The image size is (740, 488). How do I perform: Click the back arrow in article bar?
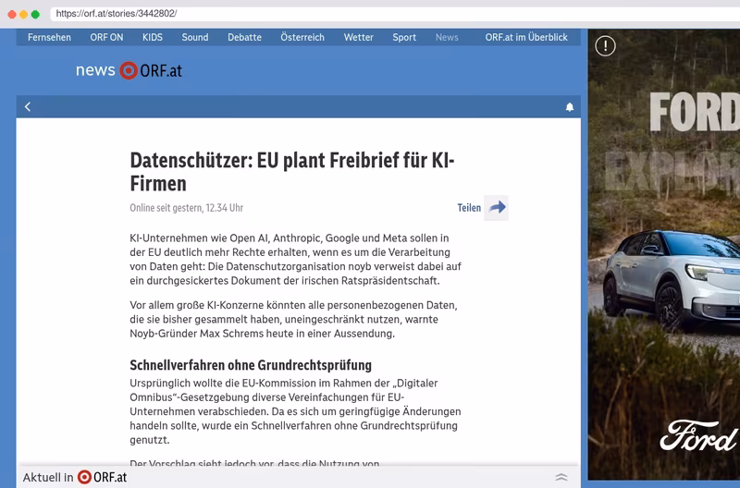[28, 107]
